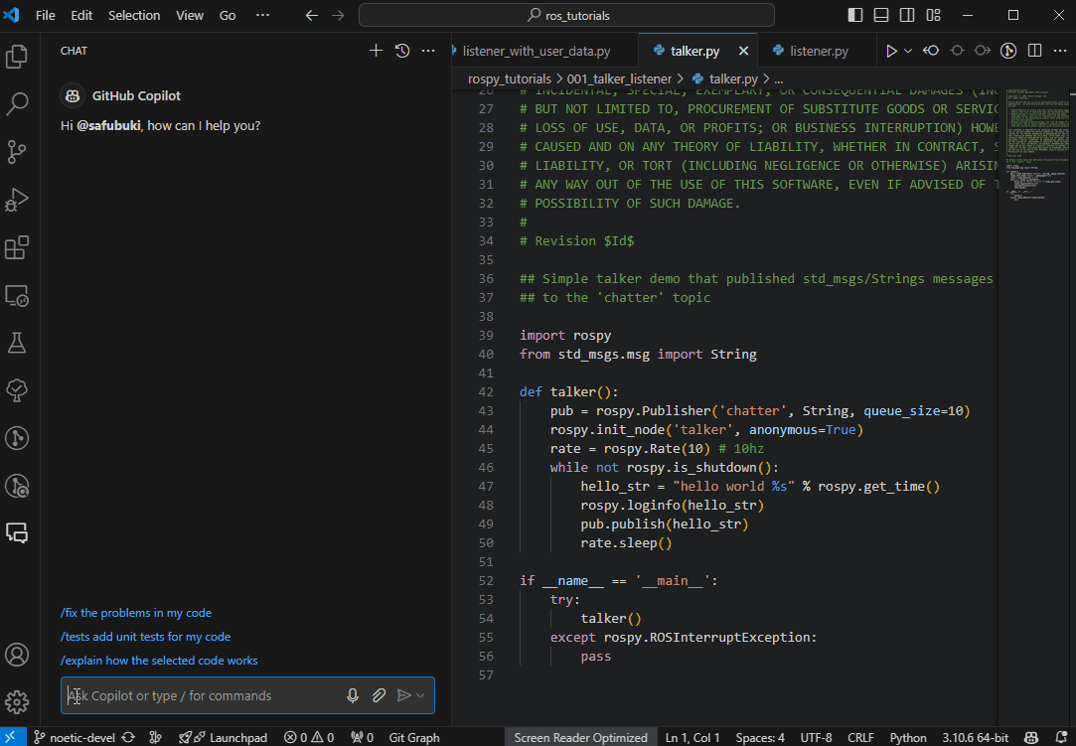Open editor more actions menu

tap(1060, 51)
